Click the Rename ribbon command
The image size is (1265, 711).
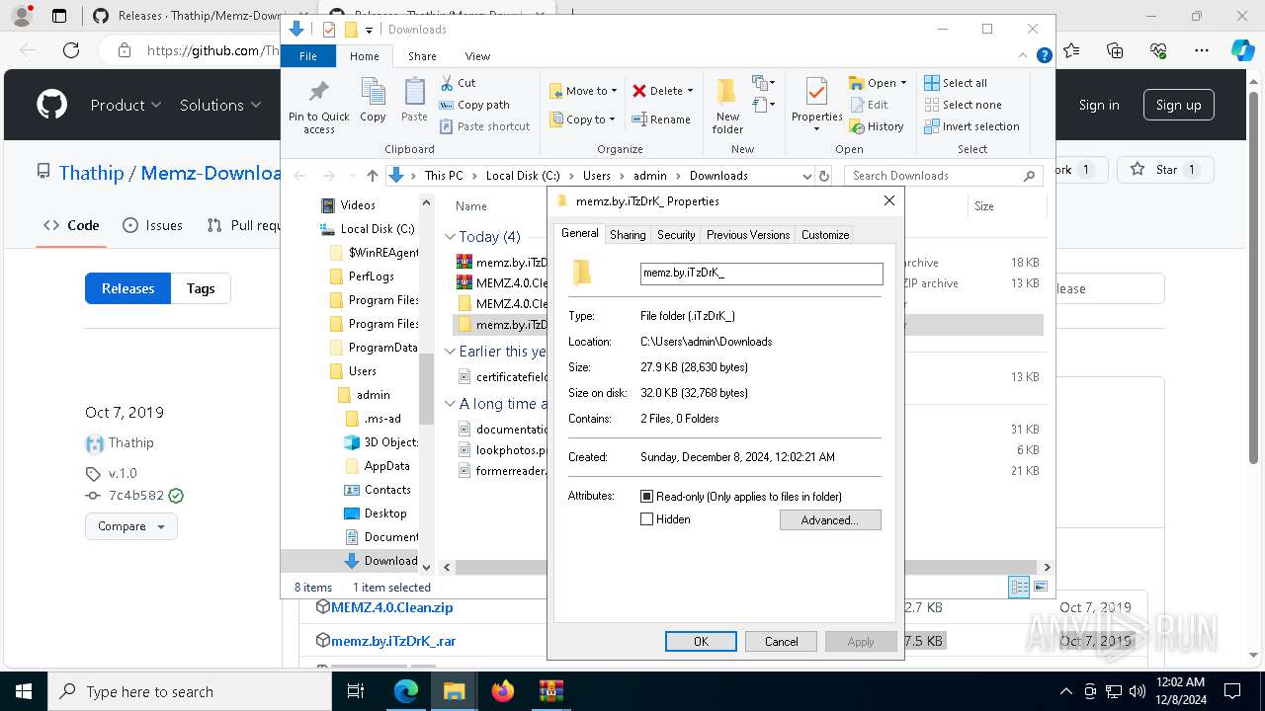point(662,119)
